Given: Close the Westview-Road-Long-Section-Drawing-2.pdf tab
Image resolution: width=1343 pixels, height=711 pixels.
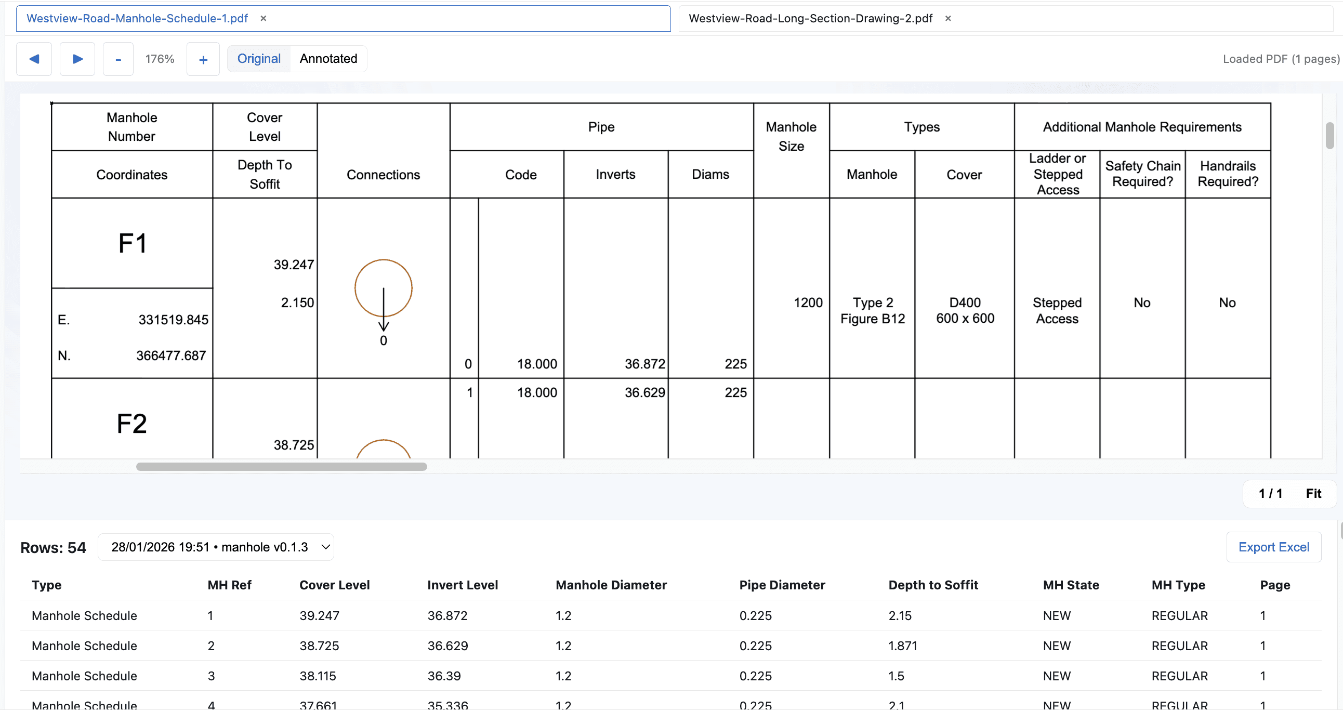Looking at the screenshot, I should point(948,18).
